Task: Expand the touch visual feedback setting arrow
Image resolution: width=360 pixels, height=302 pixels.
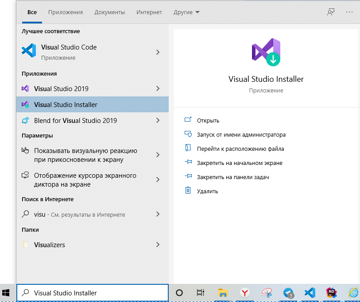Action: click(158, 155)
